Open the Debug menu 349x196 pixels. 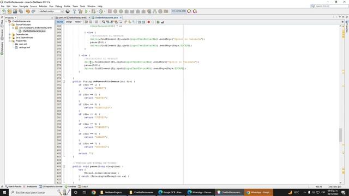click(58, 6)
